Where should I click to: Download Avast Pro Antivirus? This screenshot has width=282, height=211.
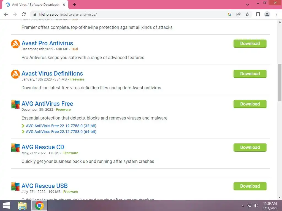tap(250, 44)
